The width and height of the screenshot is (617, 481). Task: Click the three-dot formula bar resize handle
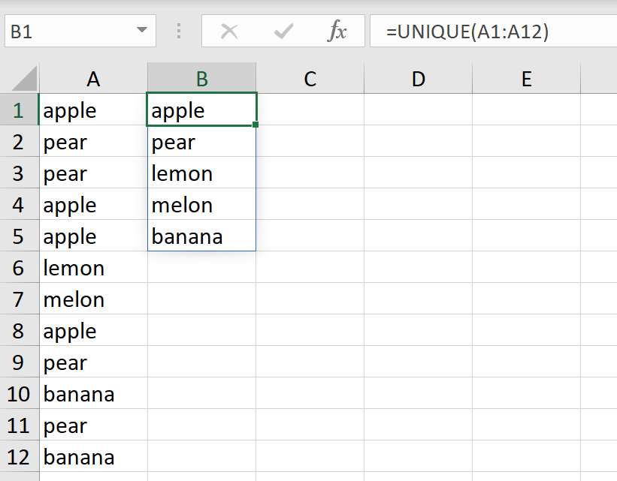coord(179,32)
